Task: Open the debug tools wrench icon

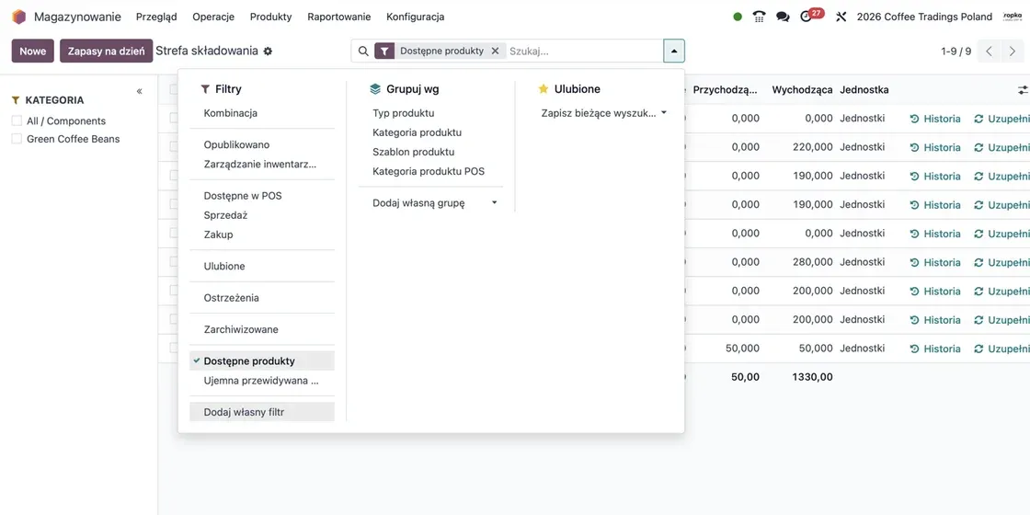Action: (x=841, y=17)
